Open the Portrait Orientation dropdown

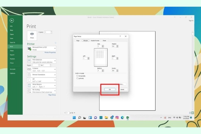tap(42, 75)
